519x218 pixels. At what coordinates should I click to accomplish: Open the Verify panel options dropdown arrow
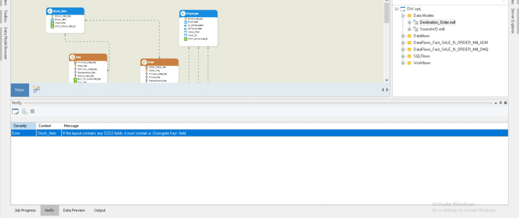pyautogui.click(x=496, y=103)
